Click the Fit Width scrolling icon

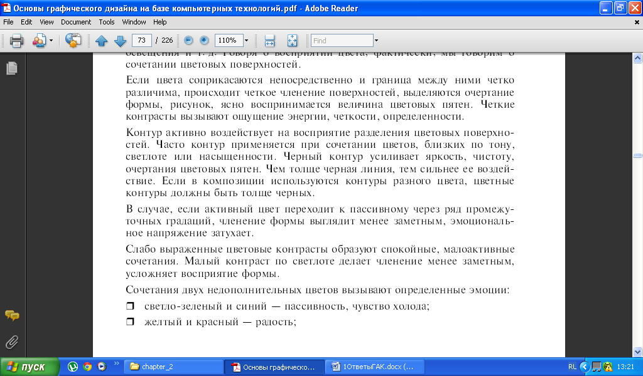point(269,41)
